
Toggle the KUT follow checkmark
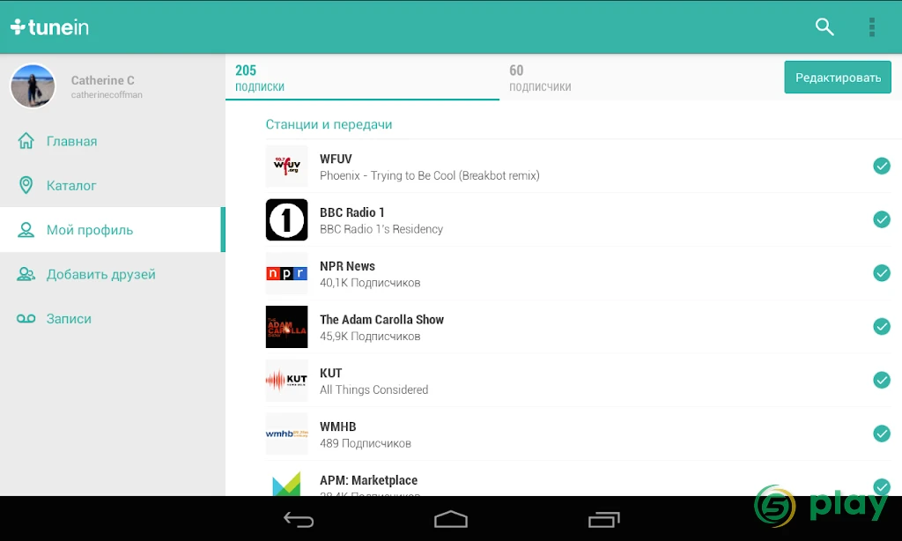point(881,380)
